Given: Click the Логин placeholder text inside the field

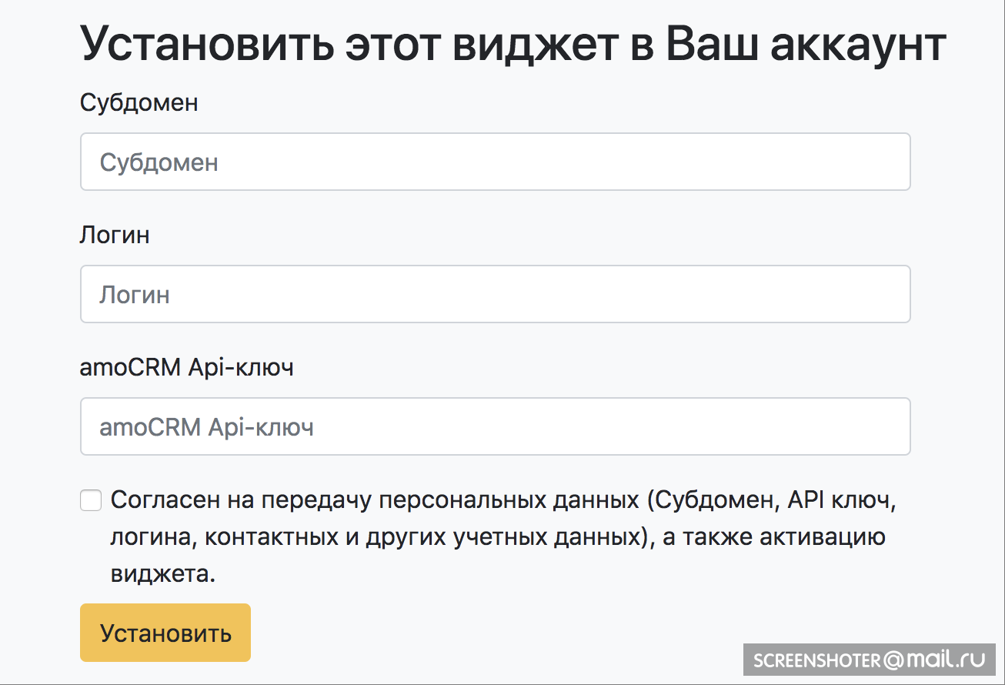Looking at the screenshot, I should [135, 295].
